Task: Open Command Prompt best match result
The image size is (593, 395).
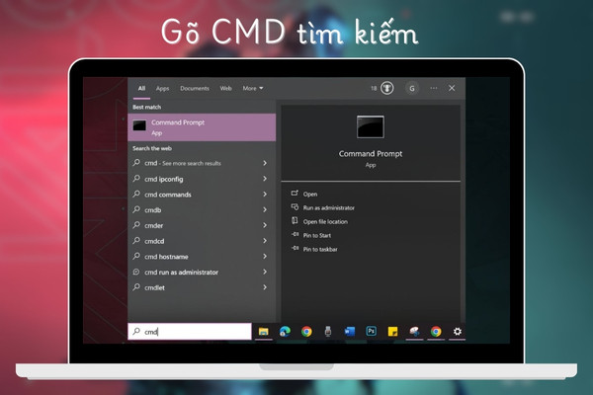Action: coord(202,127)
